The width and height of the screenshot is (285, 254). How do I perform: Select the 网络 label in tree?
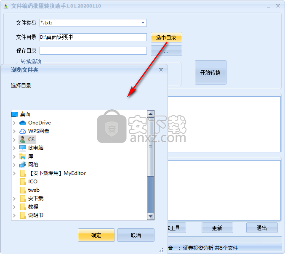(33, 165)
